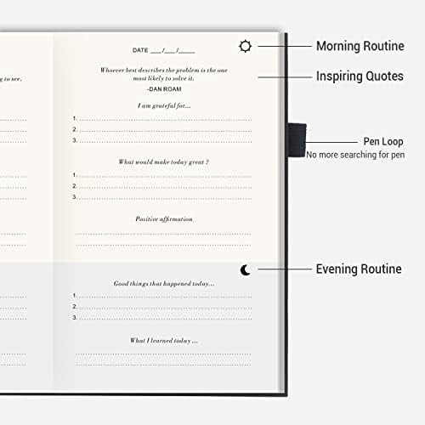
Task: Click the black pen loop on the cover
Action: (297, 140)
